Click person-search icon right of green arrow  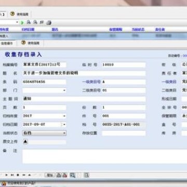tap(29, 22)
